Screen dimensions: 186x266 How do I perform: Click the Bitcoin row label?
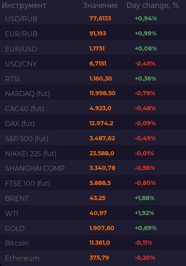17,243
